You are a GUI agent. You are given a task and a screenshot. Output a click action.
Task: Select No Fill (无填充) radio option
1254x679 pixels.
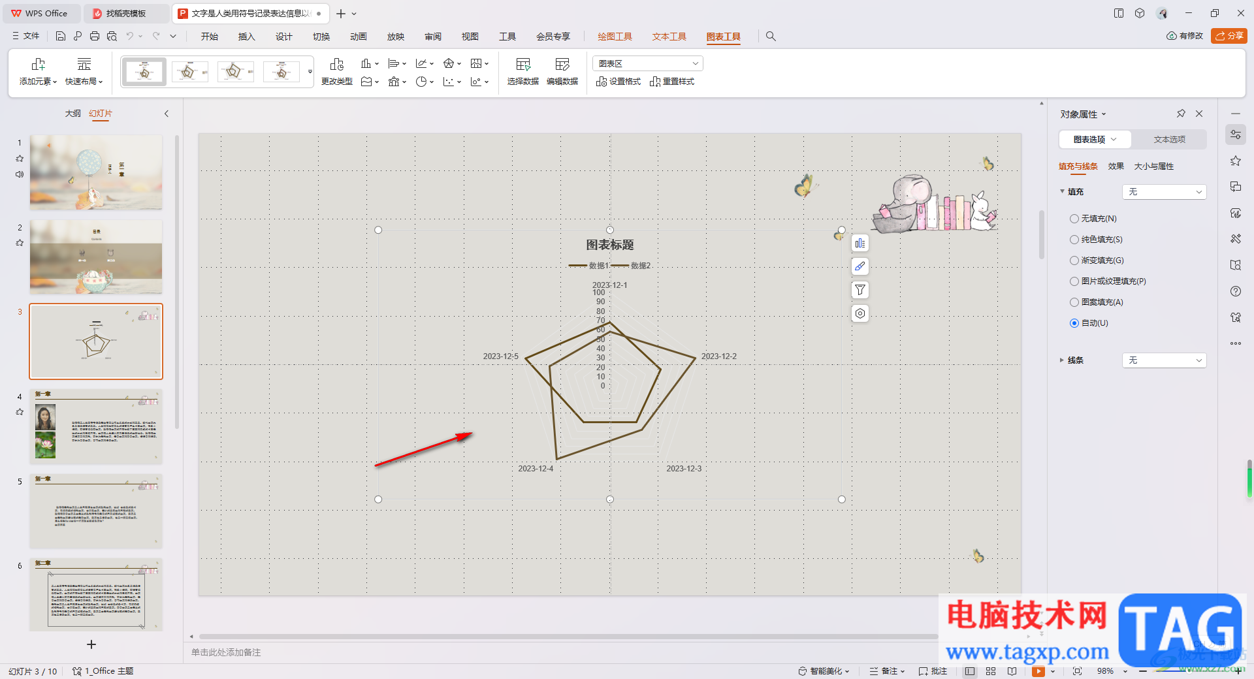click(1093, 219)
